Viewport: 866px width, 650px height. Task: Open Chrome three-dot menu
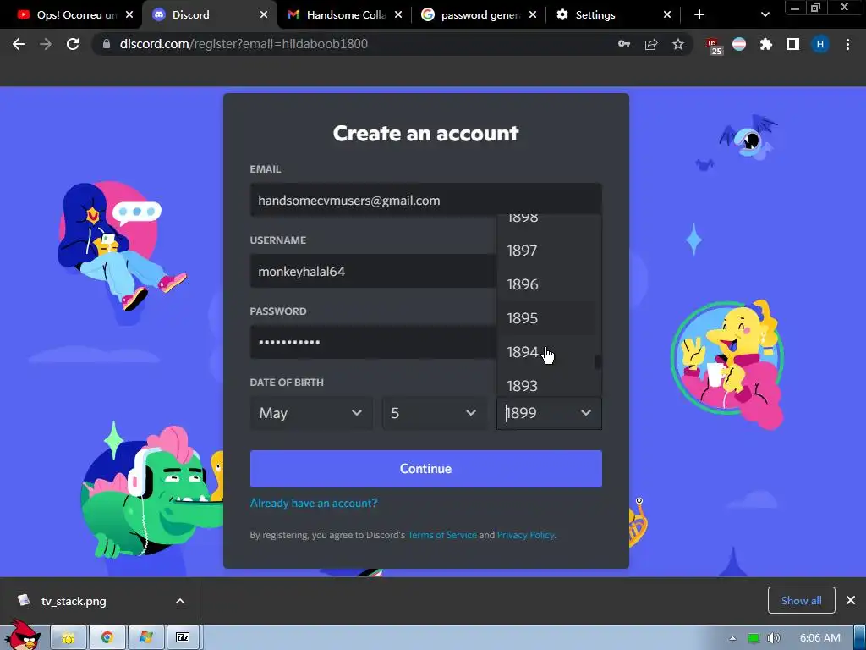click(x=847, y=44)
